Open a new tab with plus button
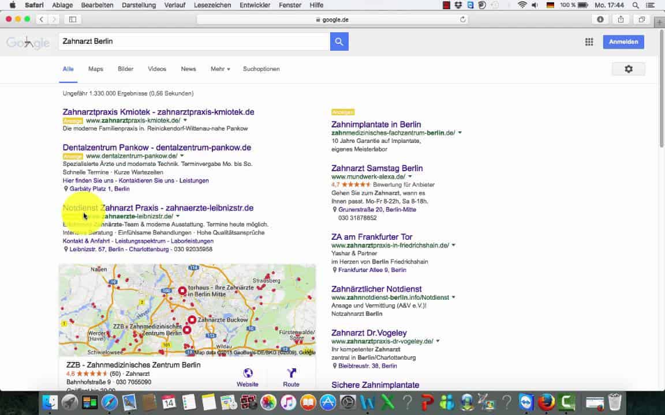The height and width of the screenshot is (415, 665). coord(659,22)
